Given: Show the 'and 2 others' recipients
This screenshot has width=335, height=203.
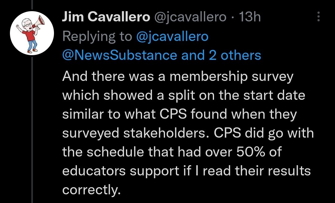Looking at the screenshot, I should pyautogui.click(x=221, y=55).
